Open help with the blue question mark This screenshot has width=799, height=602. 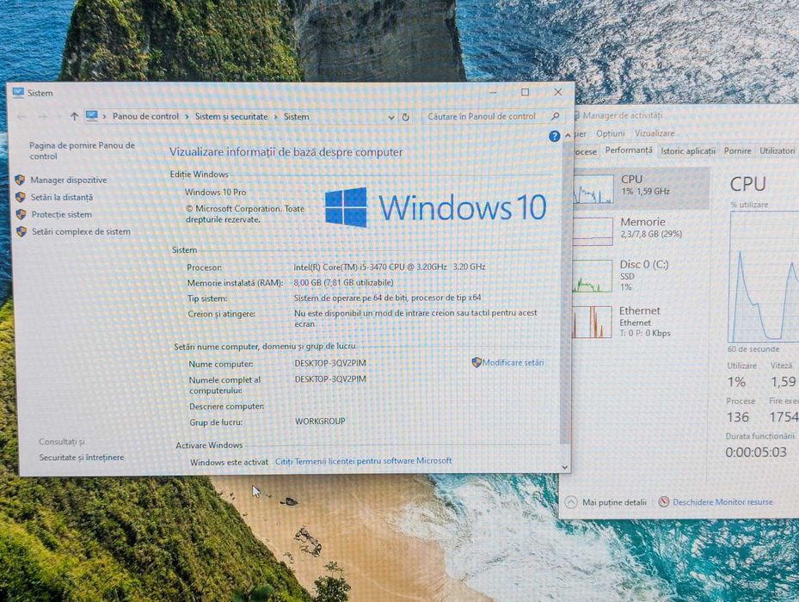(x=555, y=136)
